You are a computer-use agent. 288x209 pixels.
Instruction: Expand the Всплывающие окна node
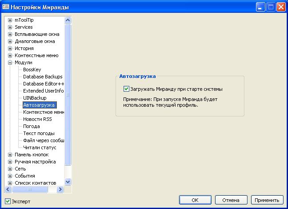pyautogui.click(x=10, y=35)
